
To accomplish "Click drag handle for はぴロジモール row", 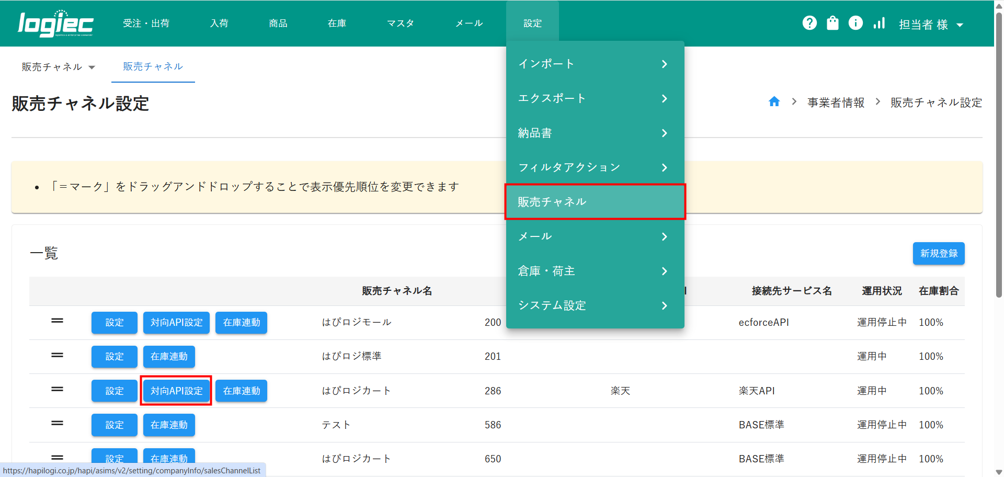I will click(x=57, y=321).
